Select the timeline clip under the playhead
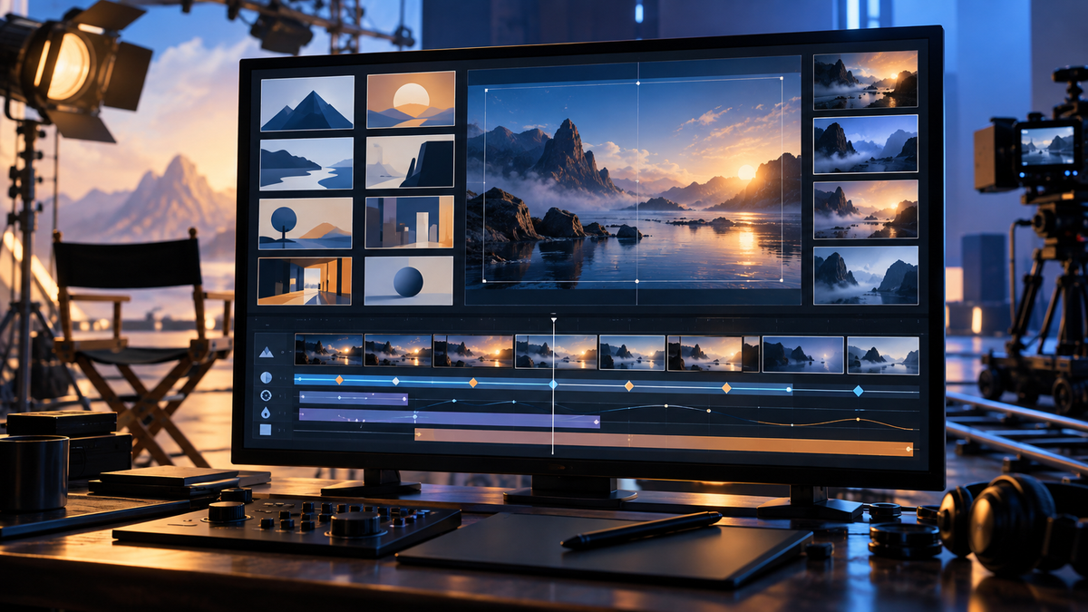This screenshot has height=612, width=1088. 556,352
